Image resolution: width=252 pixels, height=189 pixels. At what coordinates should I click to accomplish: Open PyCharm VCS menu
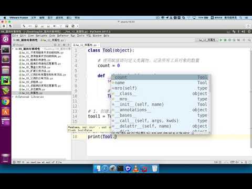click(x=89, y=36)
